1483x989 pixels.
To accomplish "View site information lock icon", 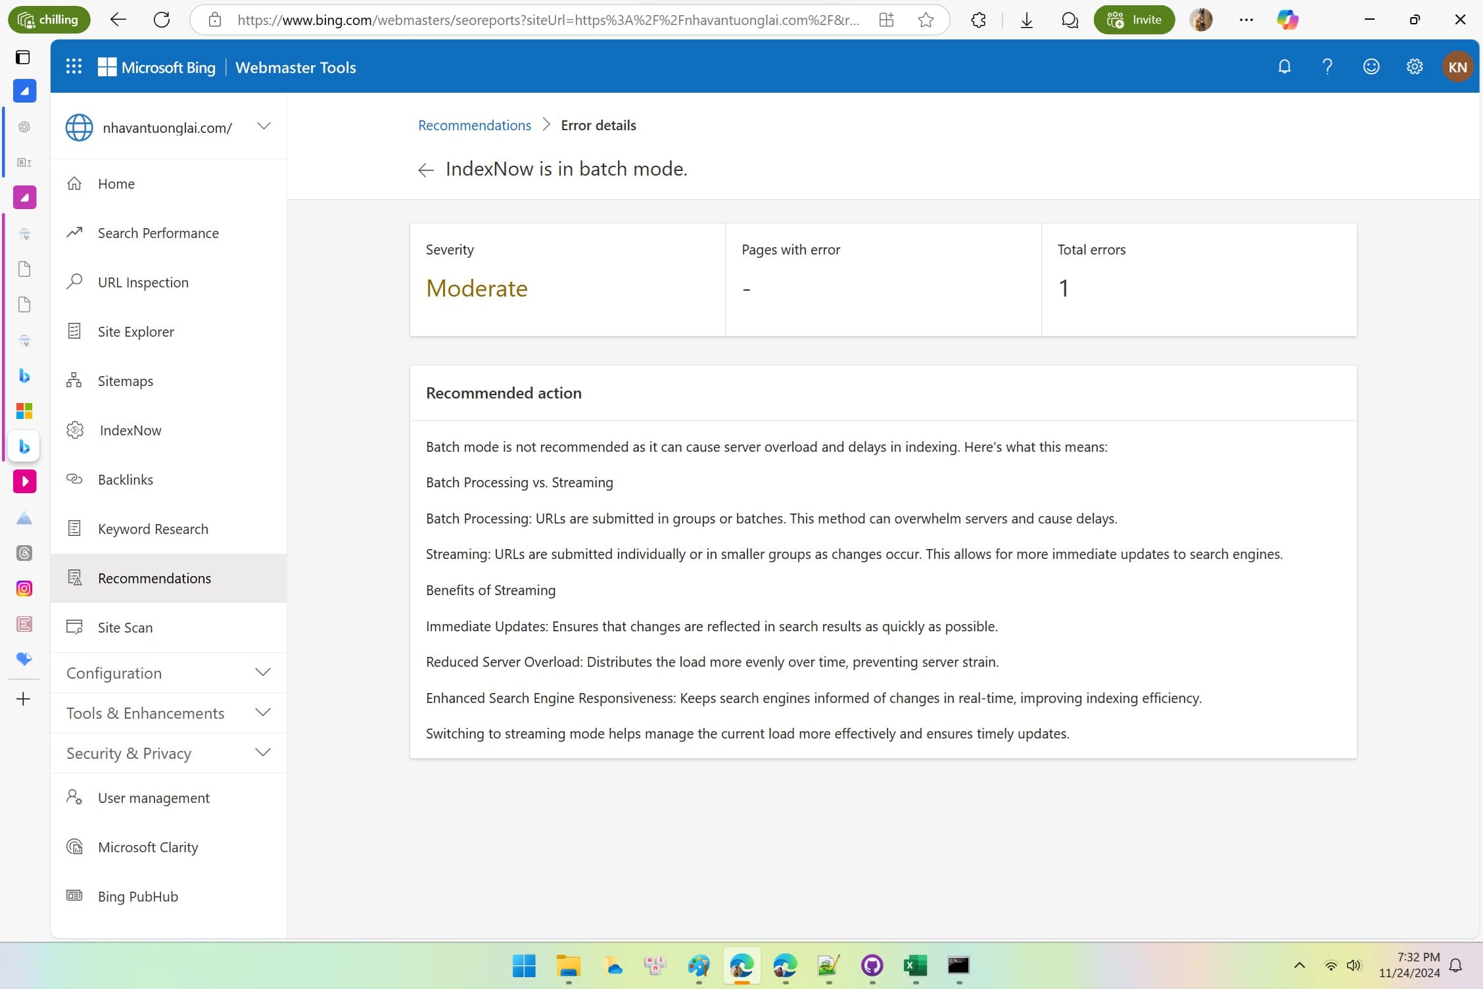I will 215,20.
